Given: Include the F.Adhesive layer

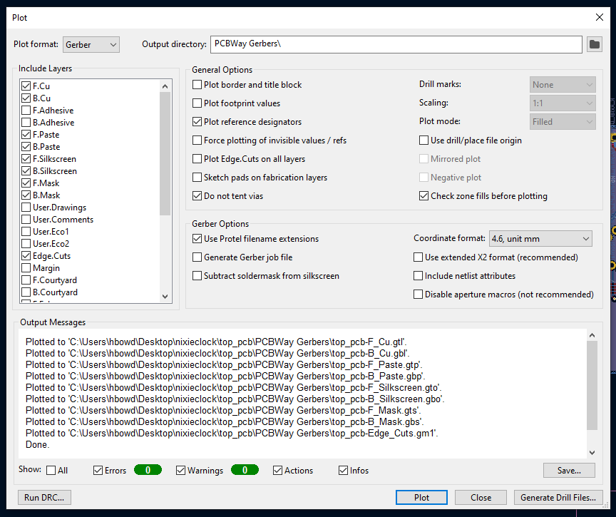Looking at the screenshot, I should [x=26, y=111].
